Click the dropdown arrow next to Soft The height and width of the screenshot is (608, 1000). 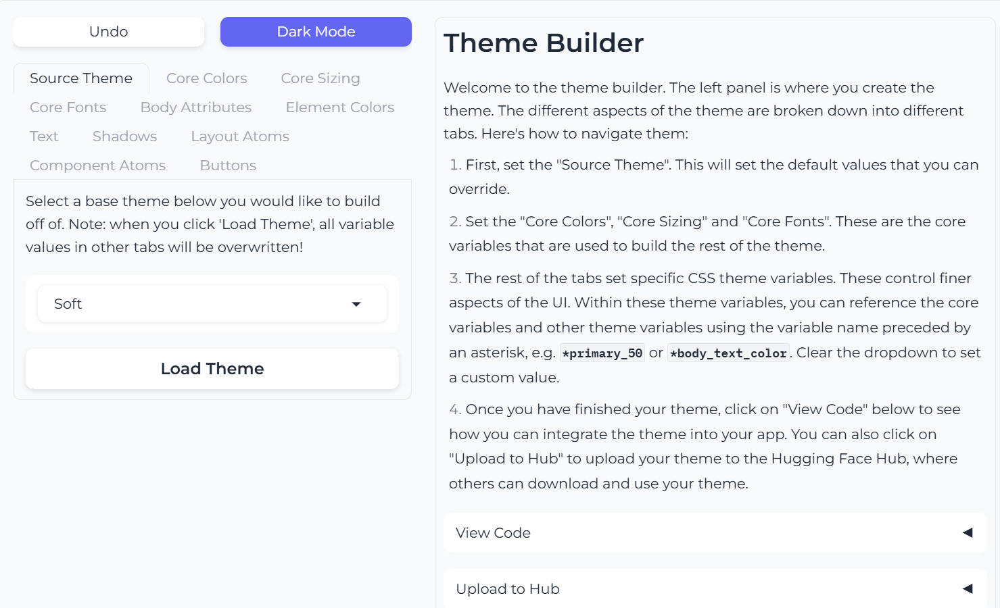pyautogui.click(x=356, y=304)
